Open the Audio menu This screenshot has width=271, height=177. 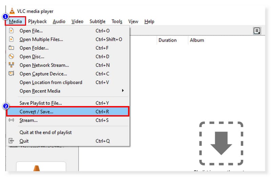click(x=59, y=21)
